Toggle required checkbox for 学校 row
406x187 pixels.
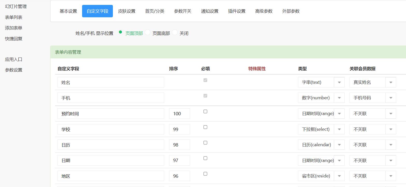205,127
